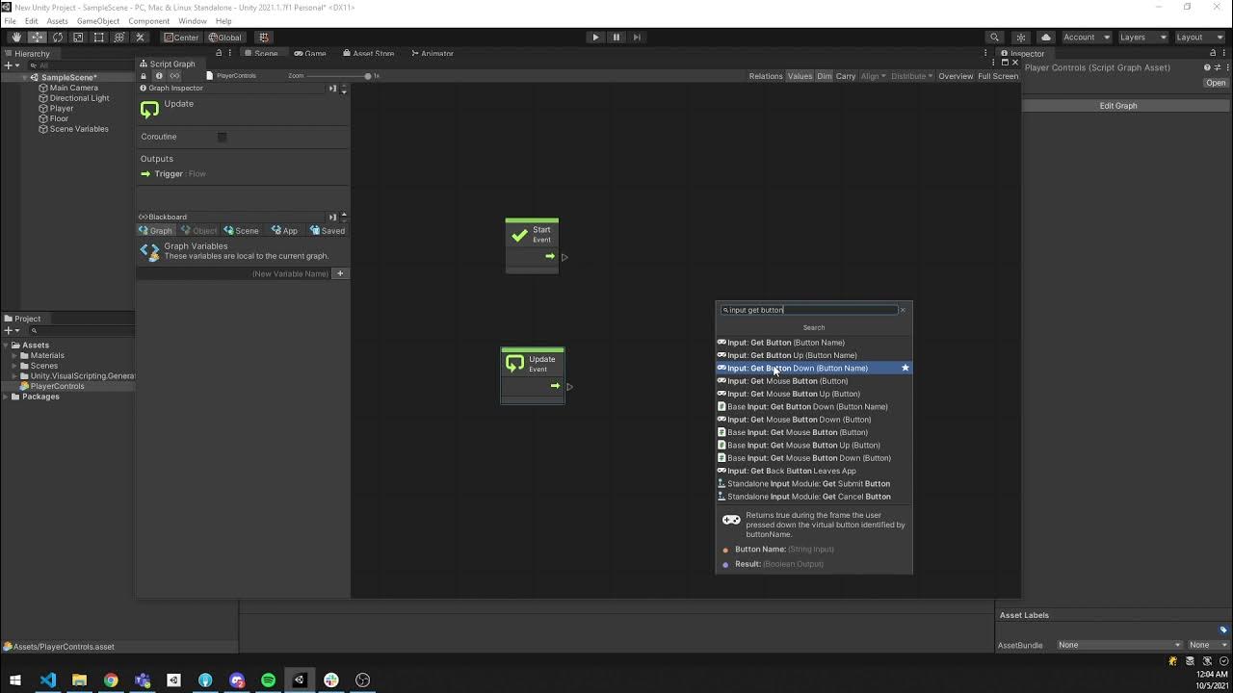Open Spotify from the taskbar
1233x693 pixels.
[268, 680]
